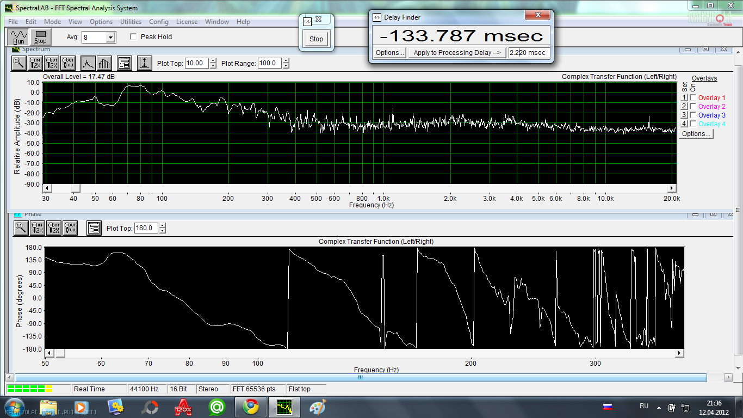Select the zoom magnifier in Spectrum toolbar
Viewport: 743px width, 418px height.
point(18,63)
